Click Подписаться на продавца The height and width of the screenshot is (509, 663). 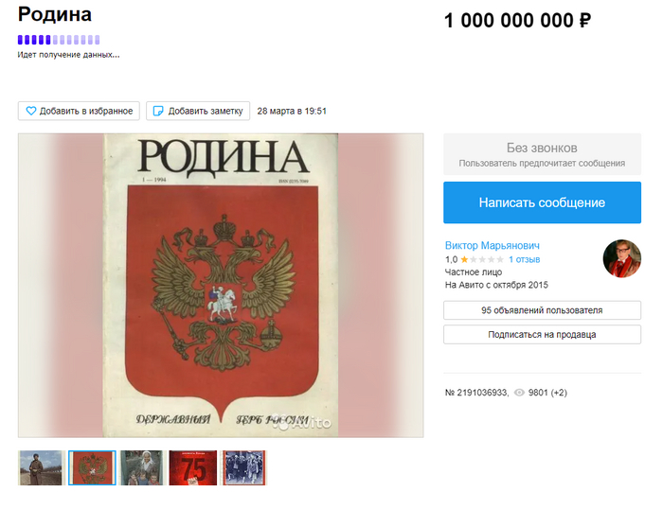click(542, 335)
